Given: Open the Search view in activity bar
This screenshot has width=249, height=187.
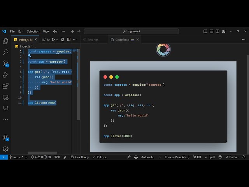Looking at the screenshot, I should pos(5,52).
